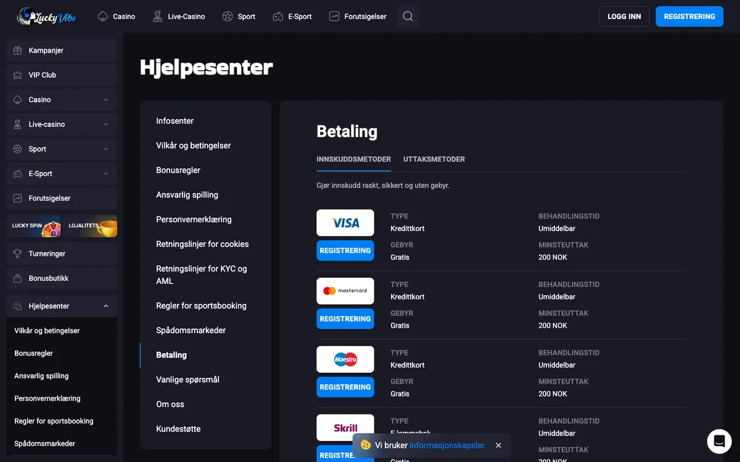Image resolution: width=740 pixels, height=462 pixels.
Task: Open Vilkår og betingelser in left sidebar
Action: click(47, 331)
